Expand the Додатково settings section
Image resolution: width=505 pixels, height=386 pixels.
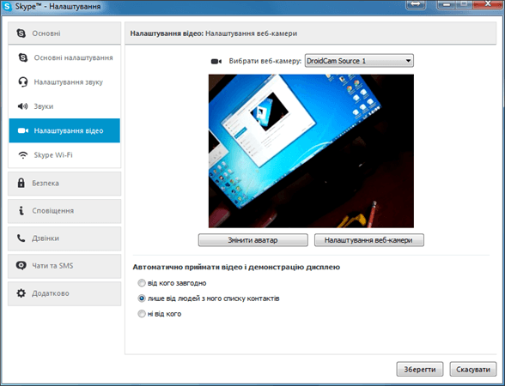[x=64, y=293]
